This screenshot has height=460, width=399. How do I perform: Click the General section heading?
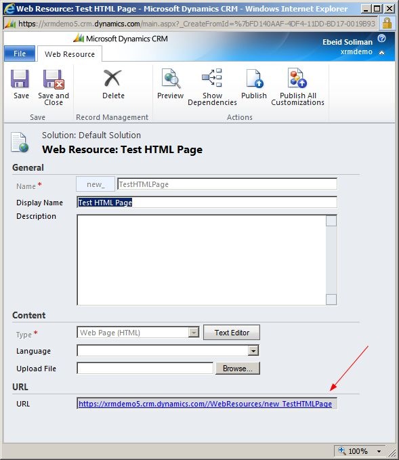tap(28, 168)
